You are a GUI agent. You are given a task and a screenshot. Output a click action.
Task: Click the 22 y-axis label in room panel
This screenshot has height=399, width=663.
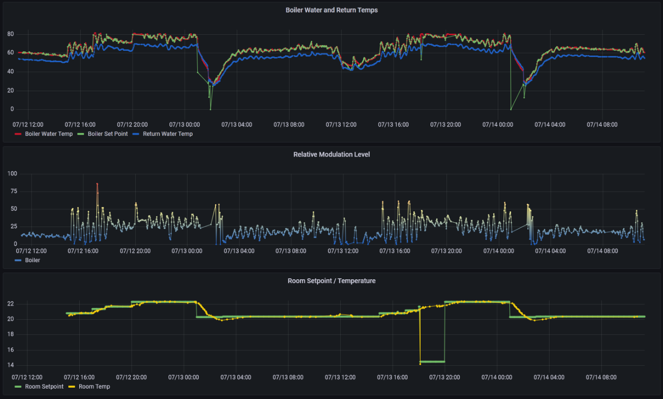pyautogui.click(x=10, y=304)
